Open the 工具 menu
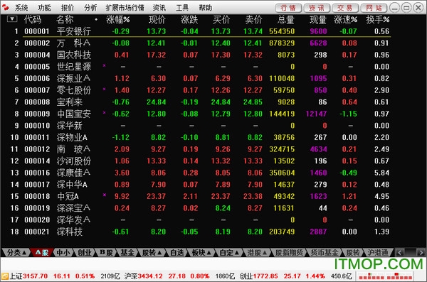This screenshot has width=427, height=282. (x=182, y=8)
